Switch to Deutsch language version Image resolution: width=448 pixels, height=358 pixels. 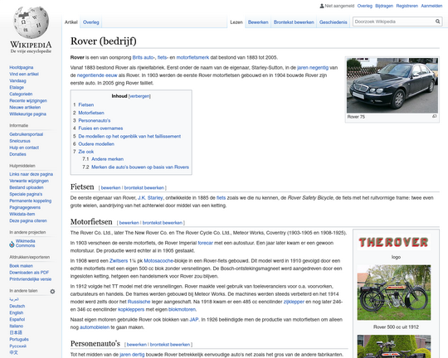[17, 306]
